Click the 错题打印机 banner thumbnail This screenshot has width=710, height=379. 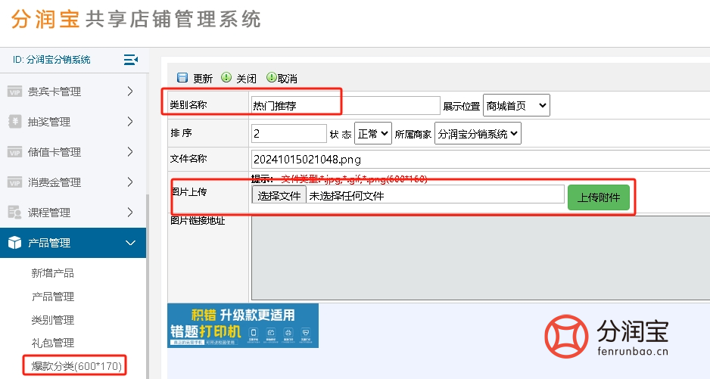tap(243, 325)
